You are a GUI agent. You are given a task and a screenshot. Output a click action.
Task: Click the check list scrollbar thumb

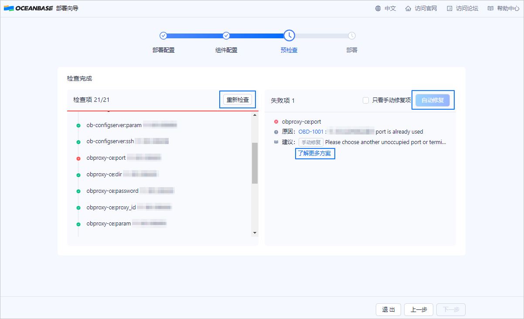pos(255,163)
